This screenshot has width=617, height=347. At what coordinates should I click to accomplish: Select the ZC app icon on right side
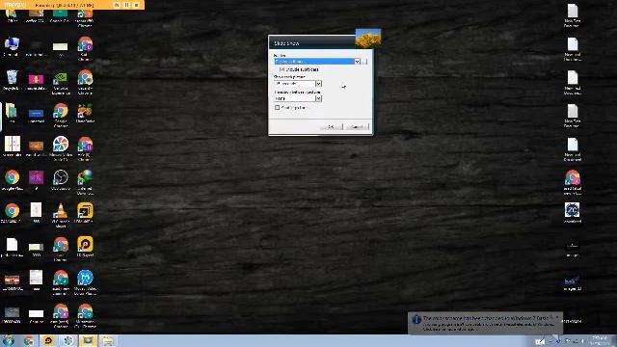[x=572, y=213]
